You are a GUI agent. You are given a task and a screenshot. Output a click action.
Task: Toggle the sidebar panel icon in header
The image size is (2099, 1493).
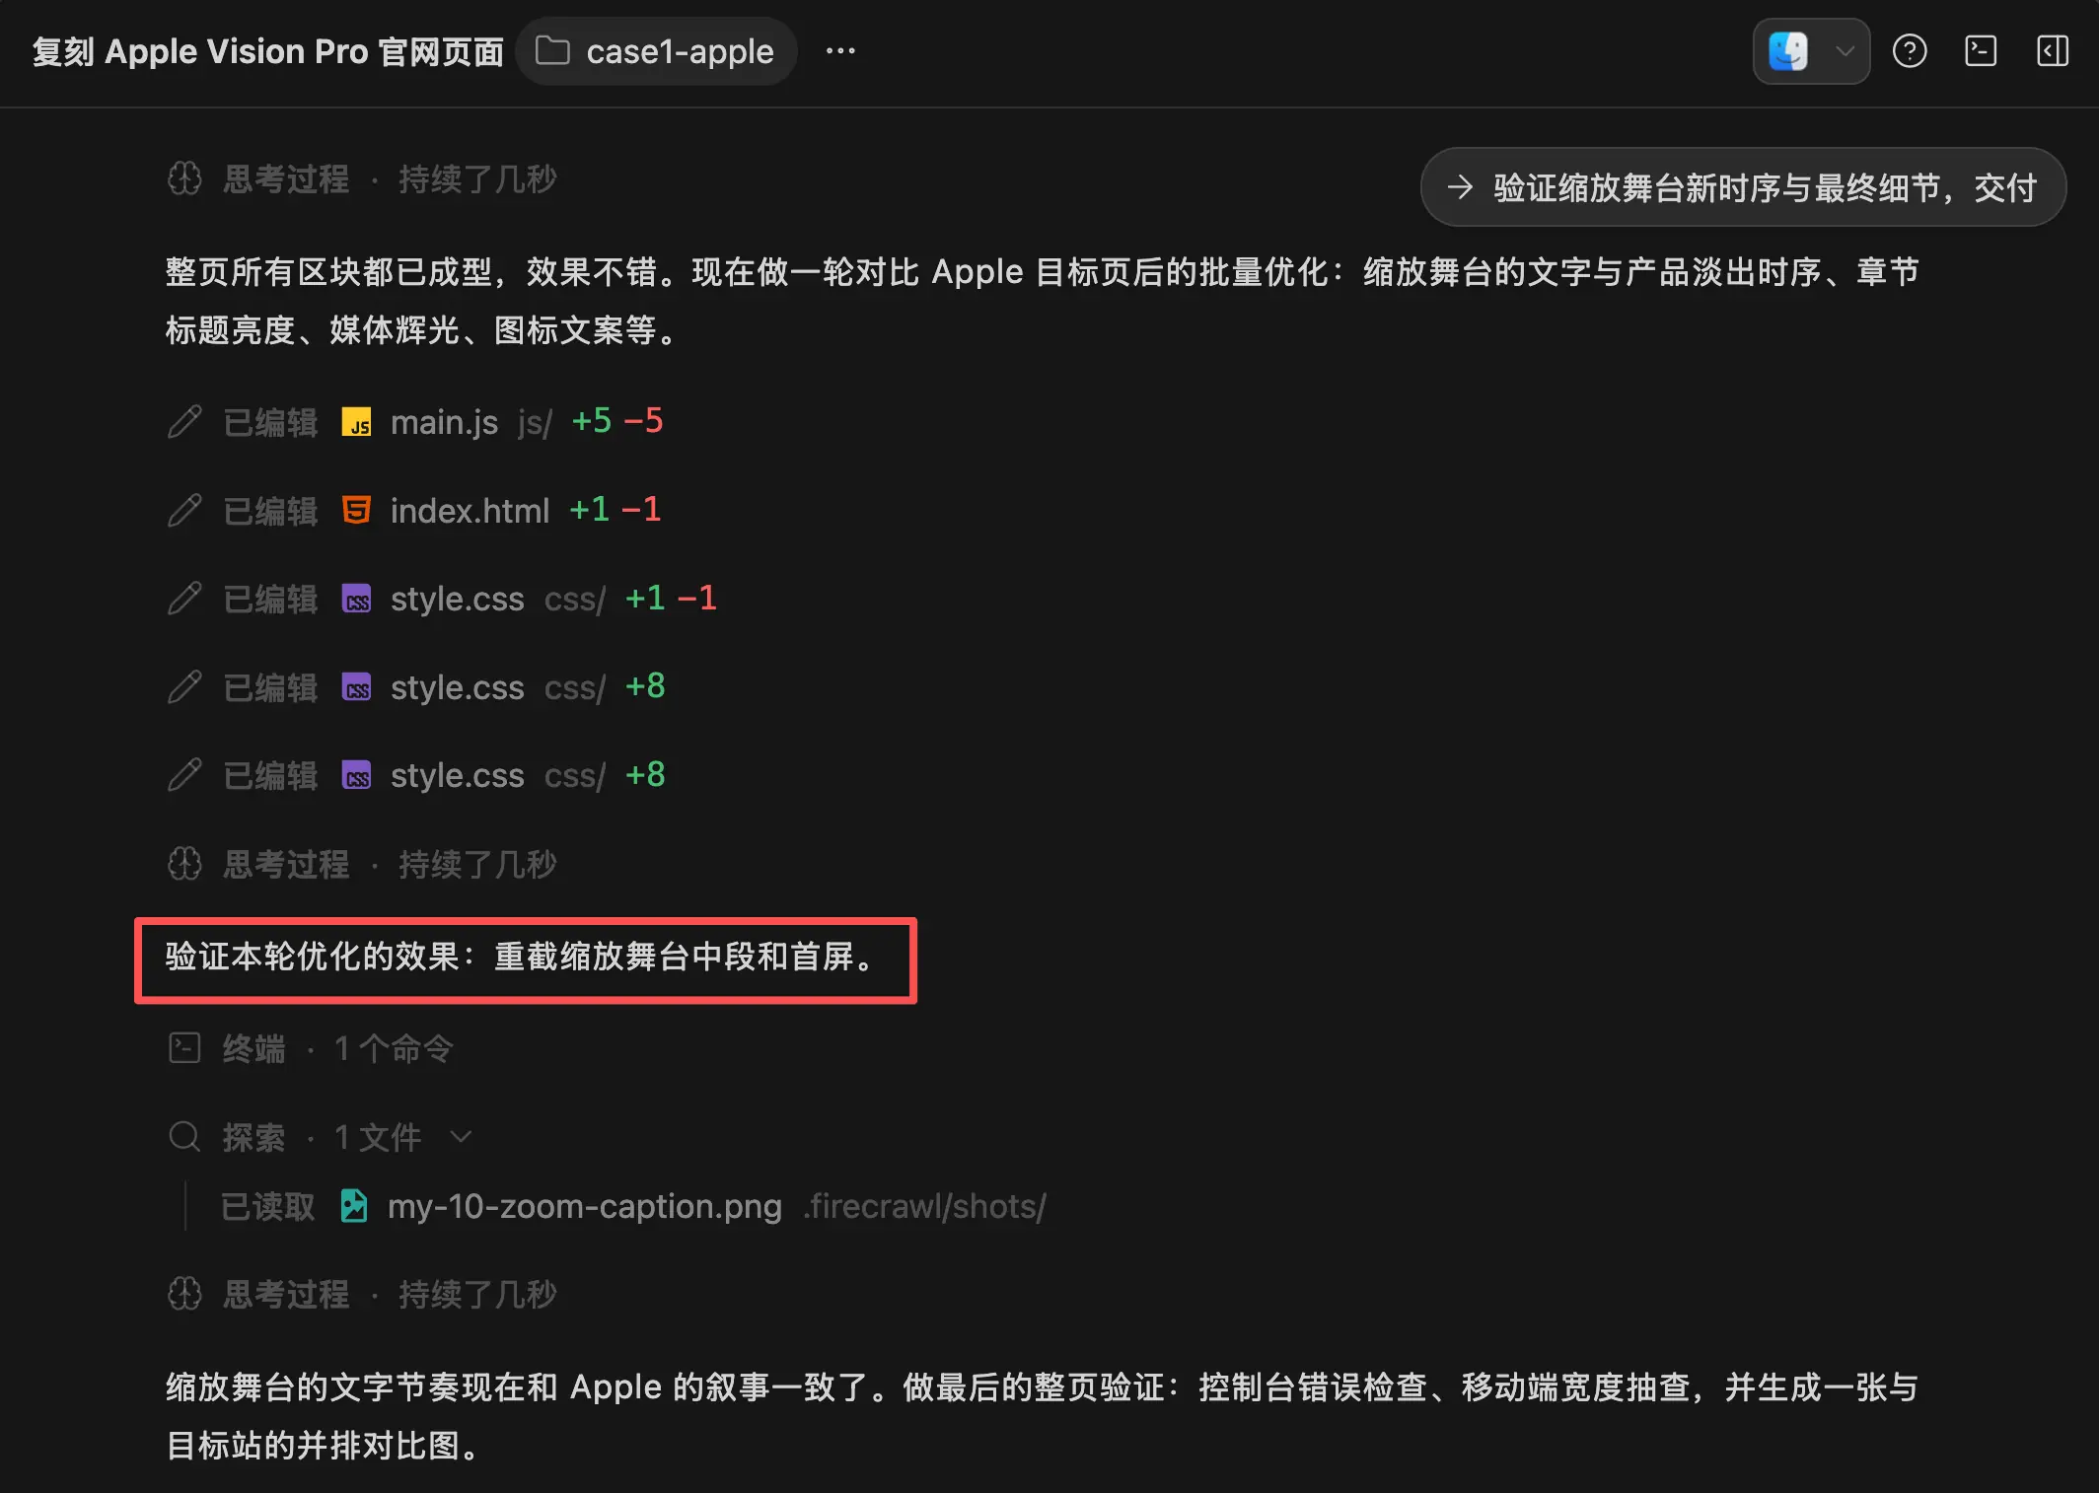tap(2053, 51)
